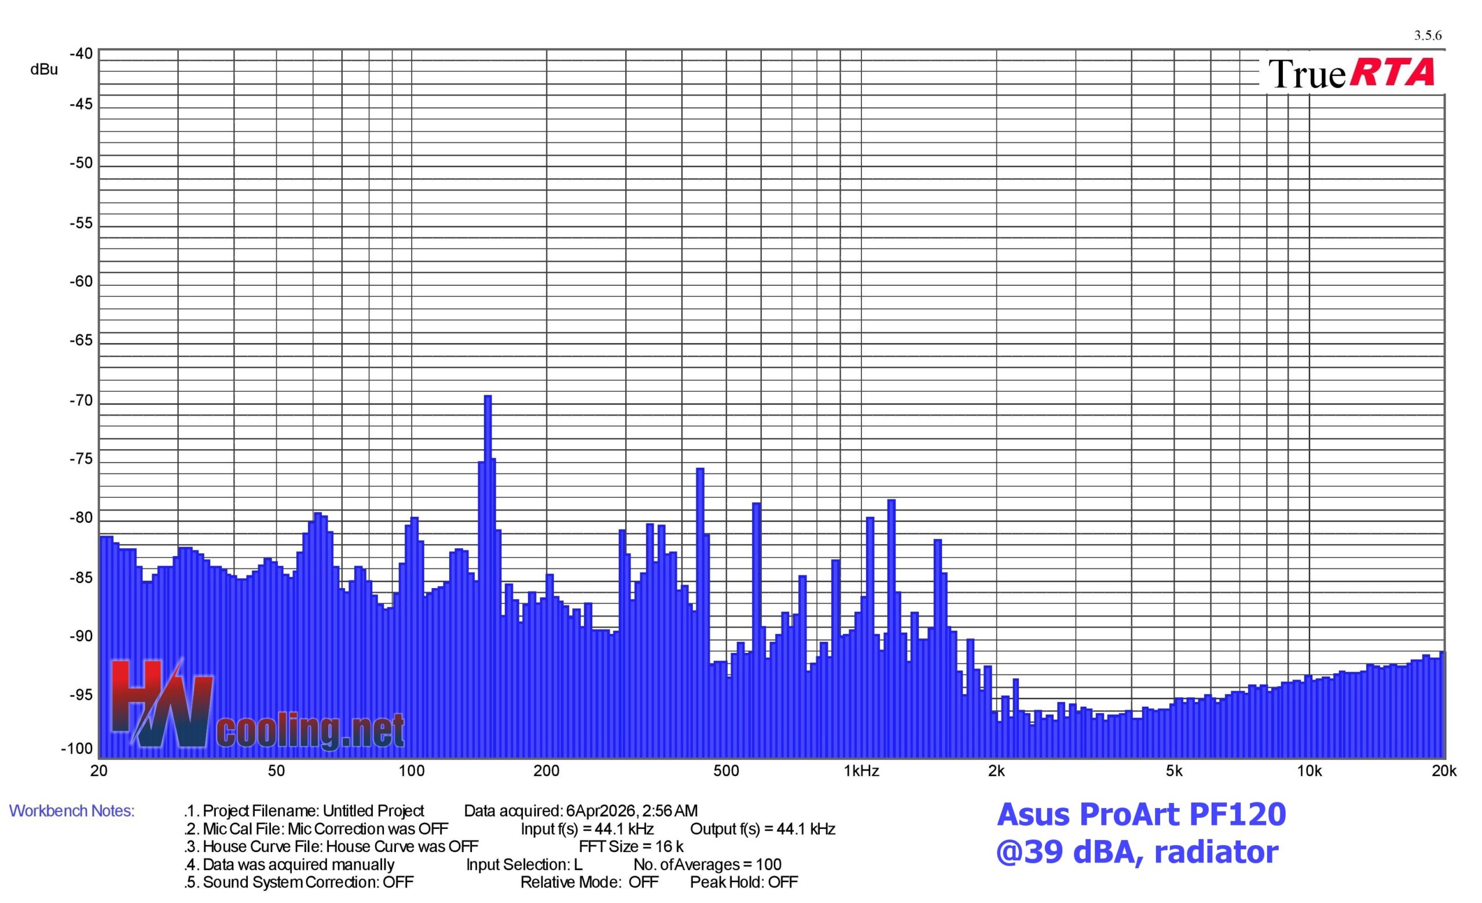Click the 3.5.6 version number

[1427, 35]
